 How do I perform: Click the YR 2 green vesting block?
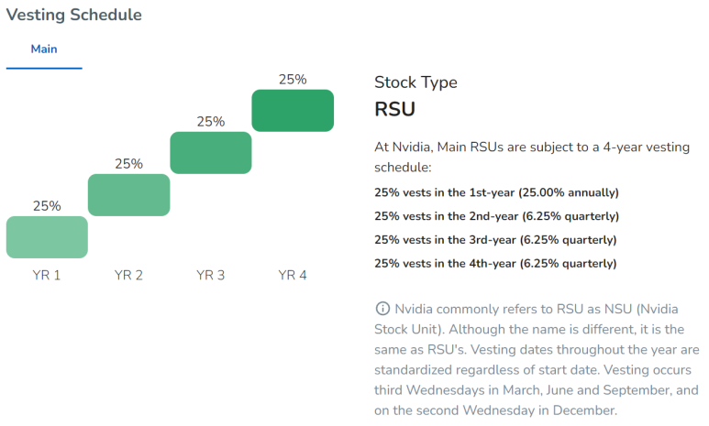coord(129,195)
